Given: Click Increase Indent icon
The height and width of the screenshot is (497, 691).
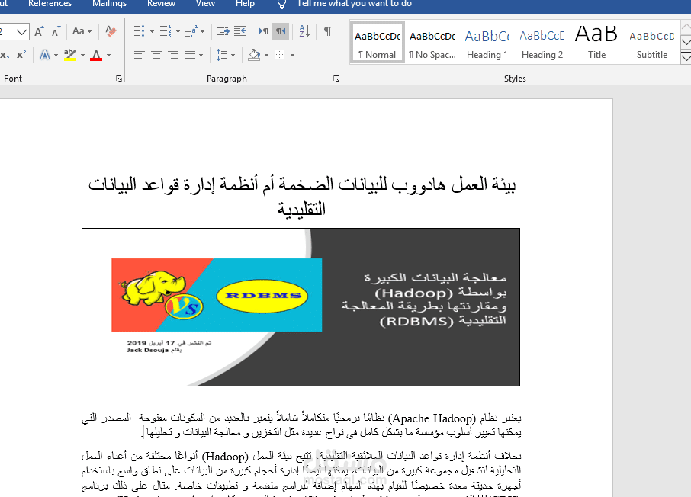Looking at the screenshot, I should pos(240,31).
